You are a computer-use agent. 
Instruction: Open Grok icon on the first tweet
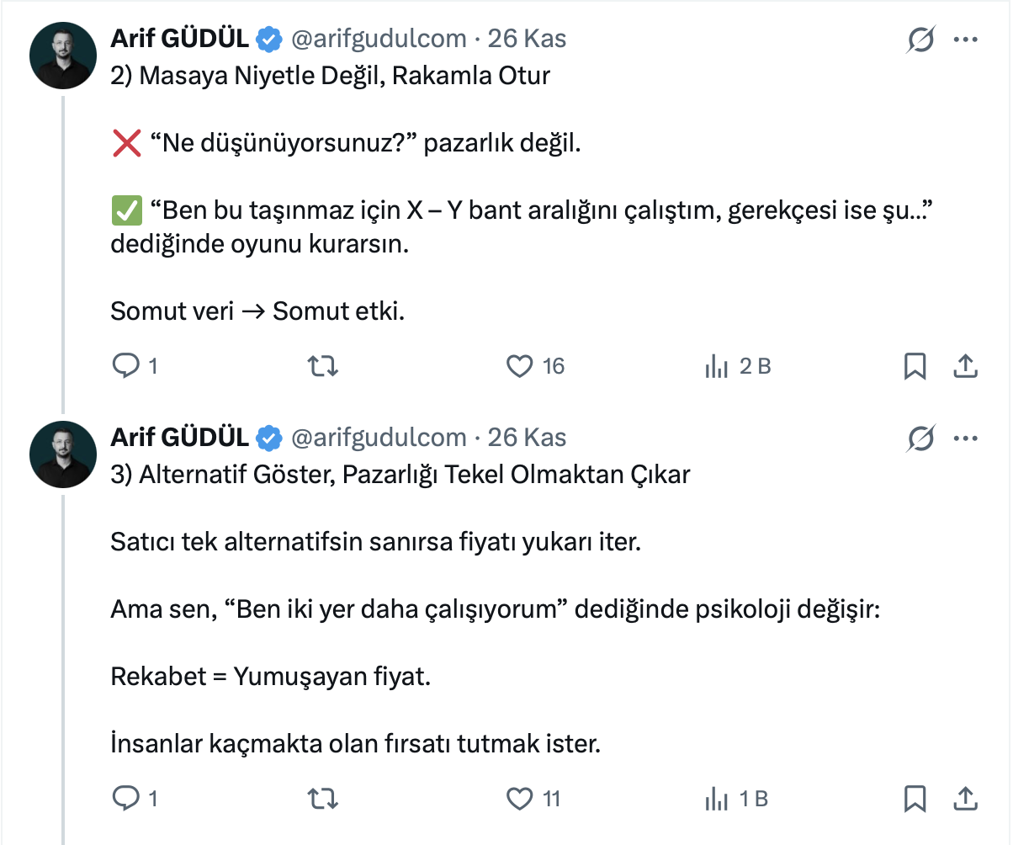click(921, 40)
